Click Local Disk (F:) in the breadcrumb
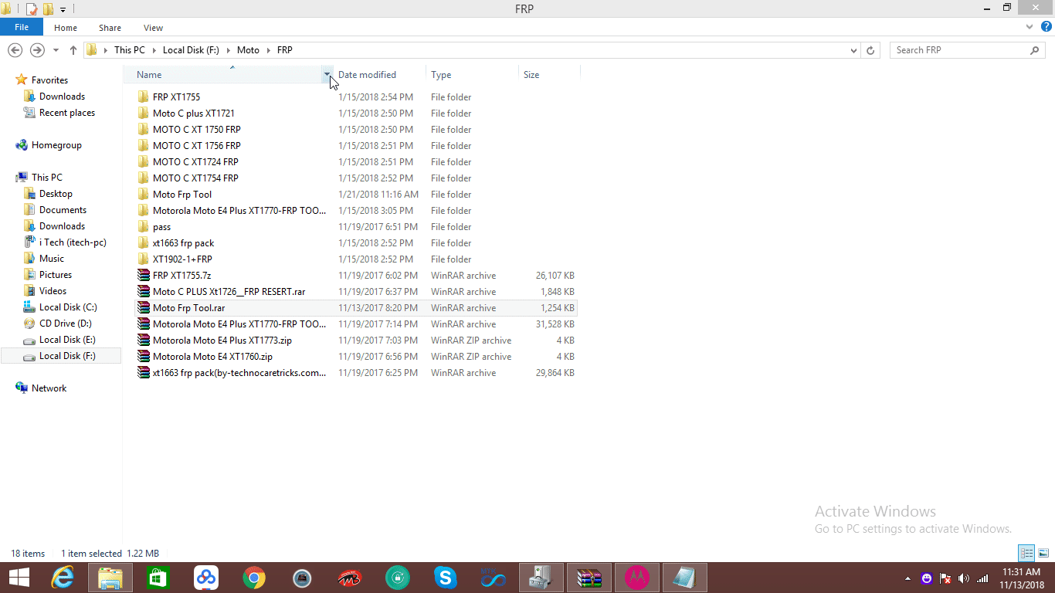The image size is (1055, 593). coord(191,50)
